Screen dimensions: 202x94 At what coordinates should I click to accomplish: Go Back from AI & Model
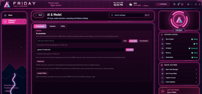(x=39, y=15)
